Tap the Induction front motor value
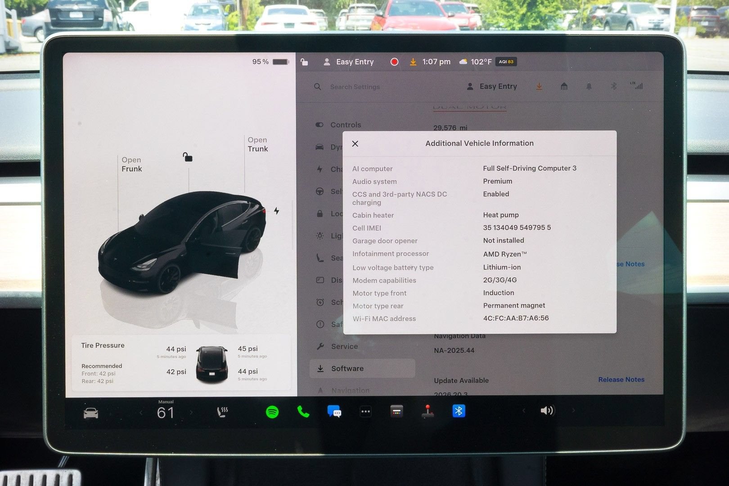The height and width of the screenshot is (486, 729). click(499, 292)
